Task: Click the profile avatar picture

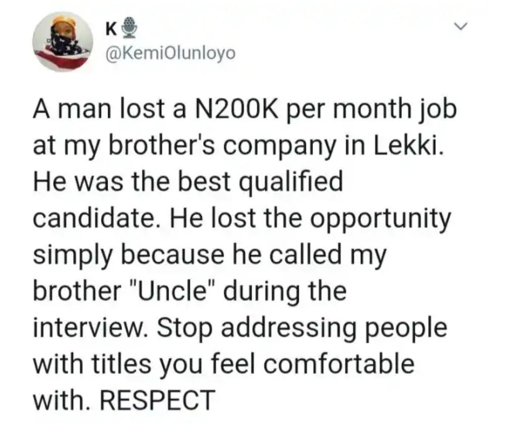Action: click(62, 42)
